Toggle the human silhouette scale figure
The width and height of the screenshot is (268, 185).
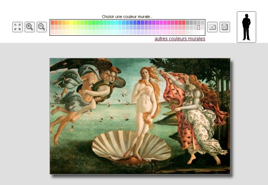[246, 27]
